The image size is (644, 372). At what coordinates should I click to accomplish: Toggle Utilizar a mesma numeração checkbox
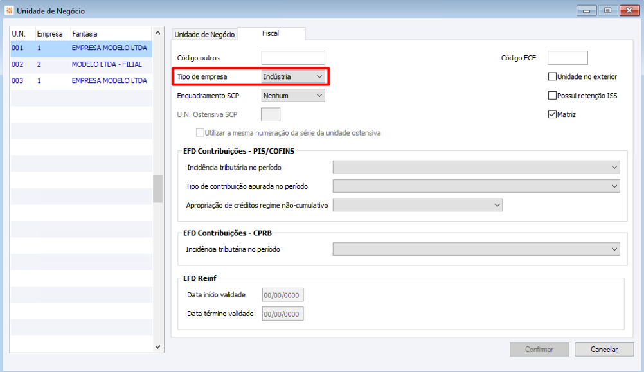pos(200,132)
